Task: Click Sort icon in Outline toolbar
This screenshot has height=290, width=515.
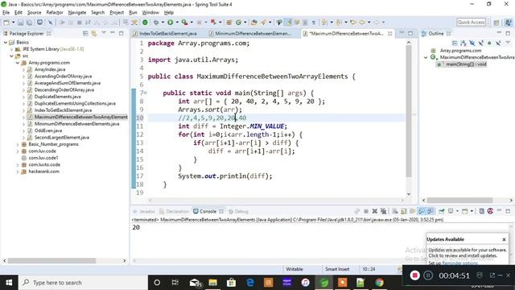Action: (463, 43)
